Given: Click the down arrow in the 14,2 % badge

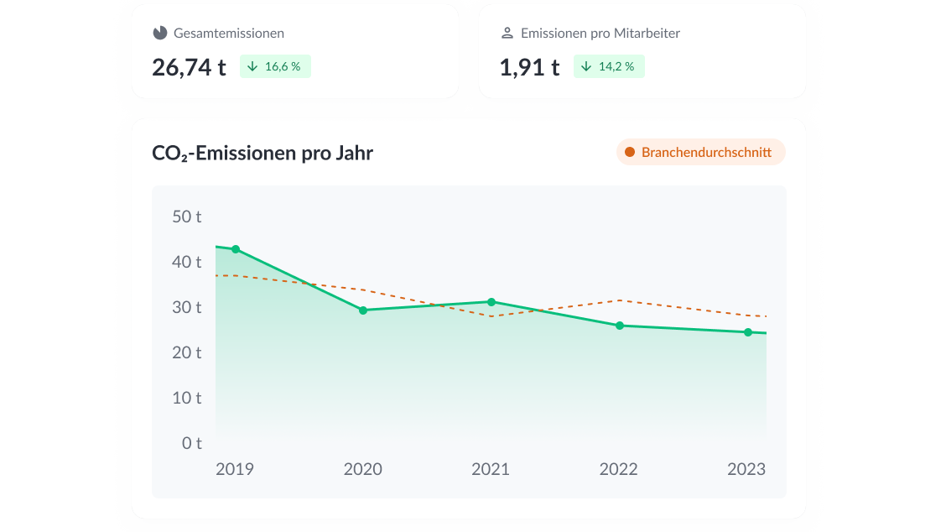Looking at the screenshot, I should tap(585, 66).
